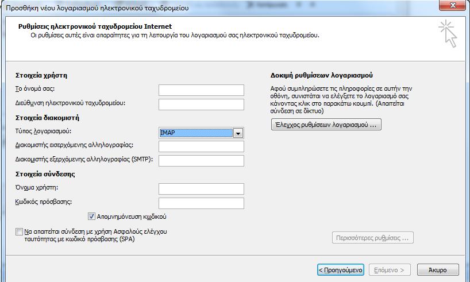Viewport: 470px width, 282px height.
Task: Click the 'Στοιχεία διακομιστή' section heading
Action: tap(47, 118)
